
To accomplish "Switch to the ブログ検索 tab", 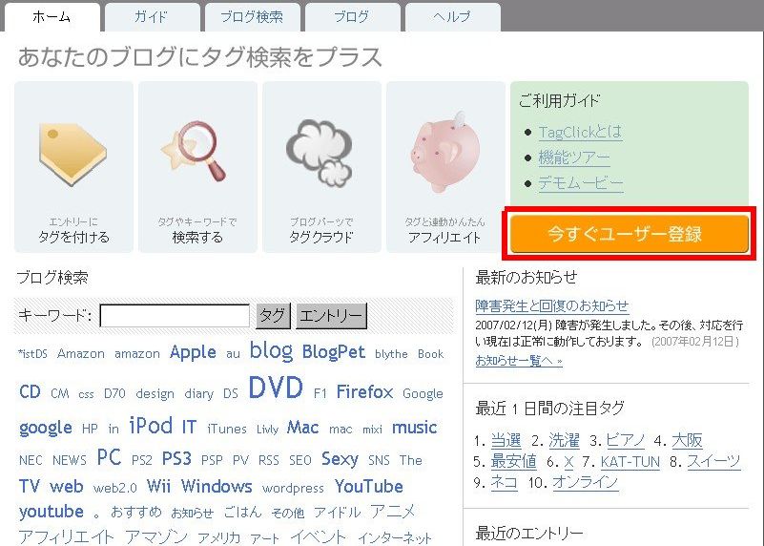I will pos(252,17).
